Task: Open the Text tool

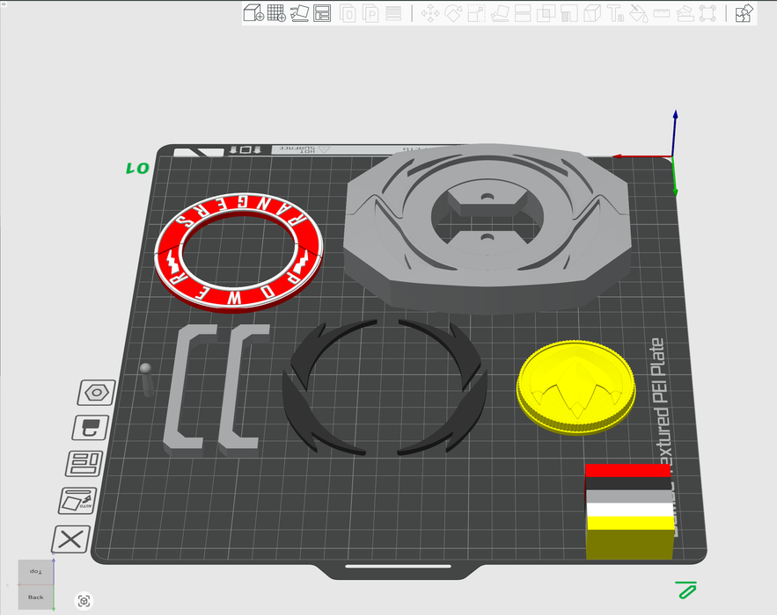Action: [615, 14]
